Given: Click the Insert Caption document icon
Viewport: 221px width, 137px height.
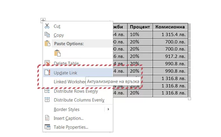Looking at the screenshot, I should pyautogui.click(x=47, y=118).
